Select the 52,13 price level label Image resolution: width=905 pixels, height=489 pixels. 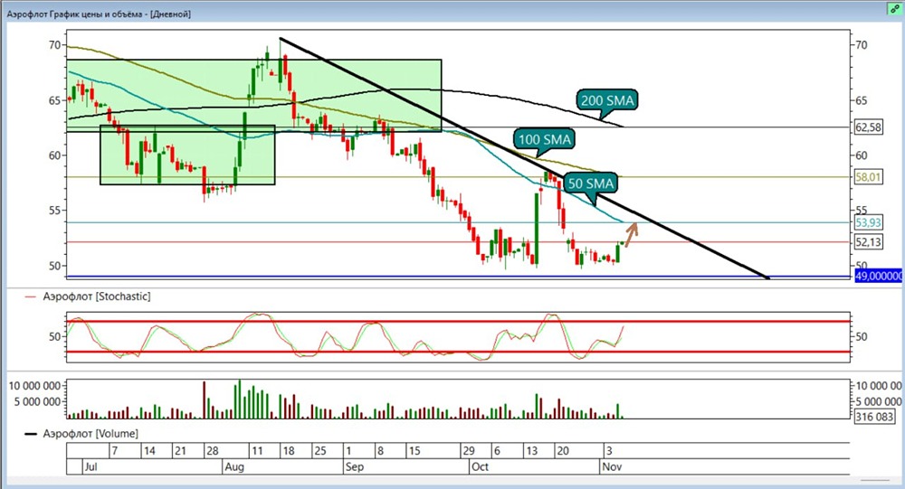tap(868, 242)
